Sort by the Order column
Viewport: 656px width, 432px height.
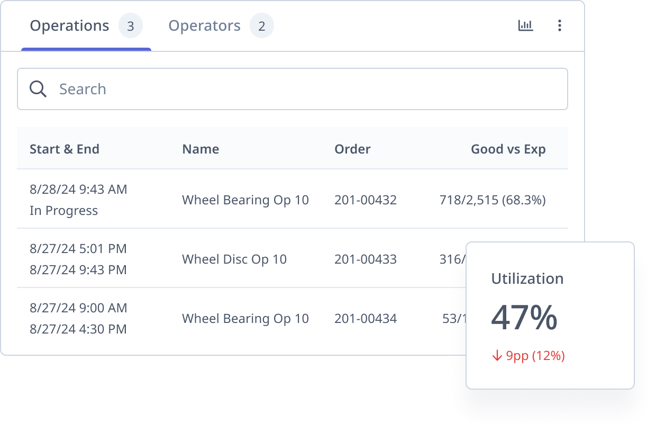pos(352,149)
